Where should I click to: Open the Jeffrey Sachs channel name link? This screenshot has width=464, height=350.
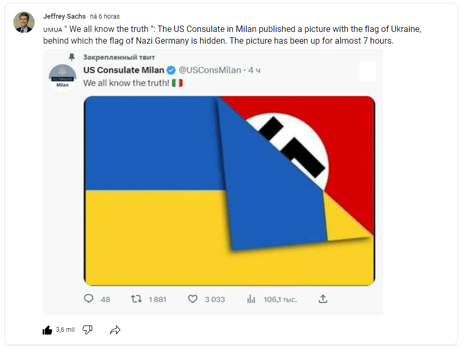[64, 17]
